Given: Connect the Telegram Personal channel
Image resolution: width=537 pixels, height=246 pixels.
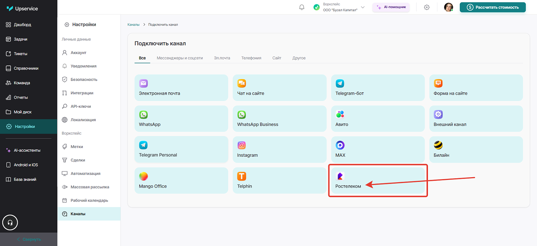Looking at the screenshot, I should click(x=181, y=150).
